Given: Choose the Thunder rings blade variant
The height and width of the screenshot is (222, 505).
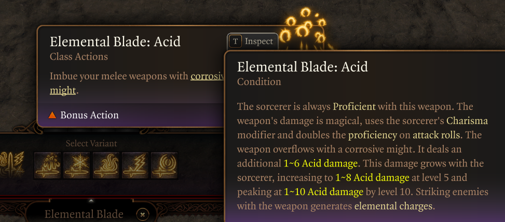Looking at the screenshot, I should [x=164, y=165].
